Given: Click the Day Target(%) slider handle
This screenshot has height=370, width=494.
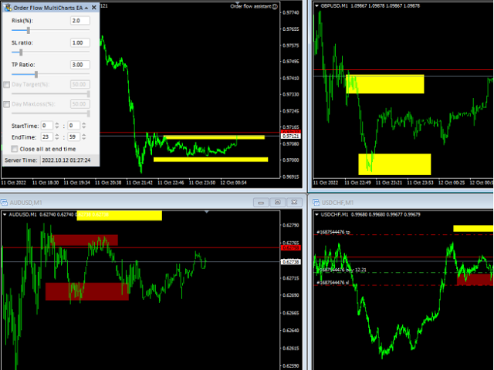Looking at the screenshot, I should (x=89, y=94).
